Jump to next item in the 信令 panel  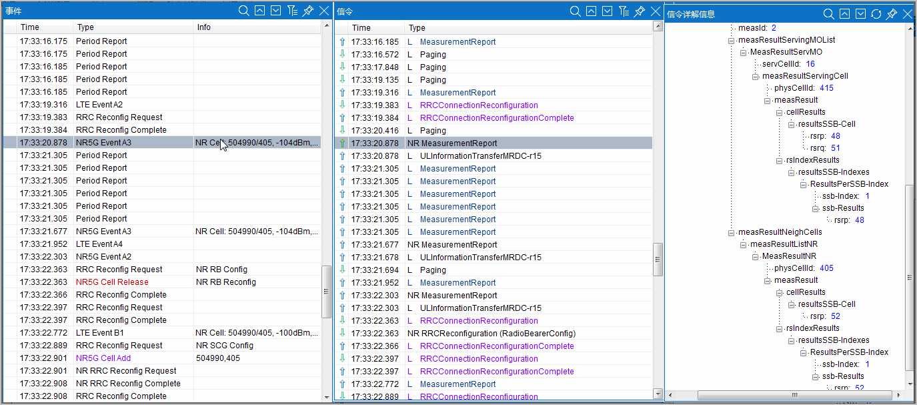[608, 11]
